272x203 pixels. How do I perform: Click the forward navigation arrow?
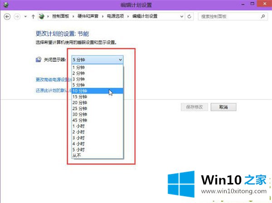coord(17,17)
